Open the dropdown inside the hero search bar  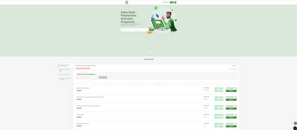point(142,30)
